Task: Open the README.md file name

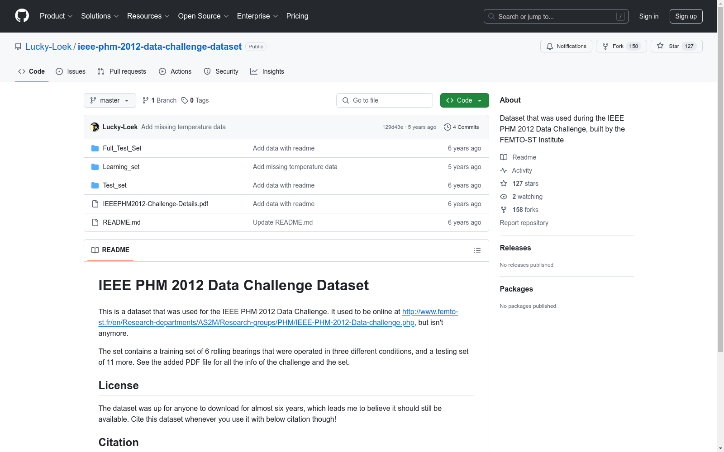Action: coord(122,222)
